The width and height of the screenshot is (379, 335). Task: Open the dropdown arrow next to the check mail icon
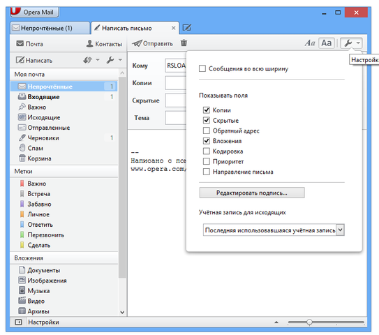[98, 60]
